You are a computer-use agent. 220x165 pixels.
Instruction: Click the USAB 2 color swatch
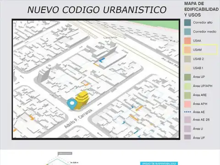[x=187, y=59]
